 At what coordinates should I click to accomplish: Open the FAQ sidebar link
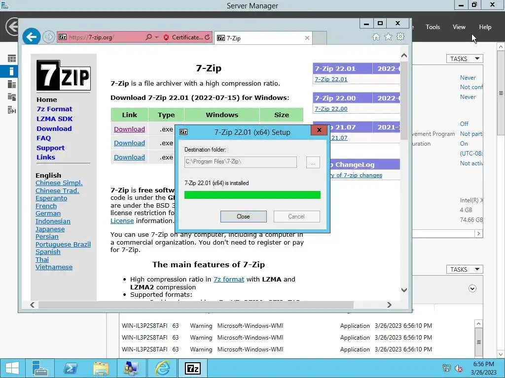point(43,138)
